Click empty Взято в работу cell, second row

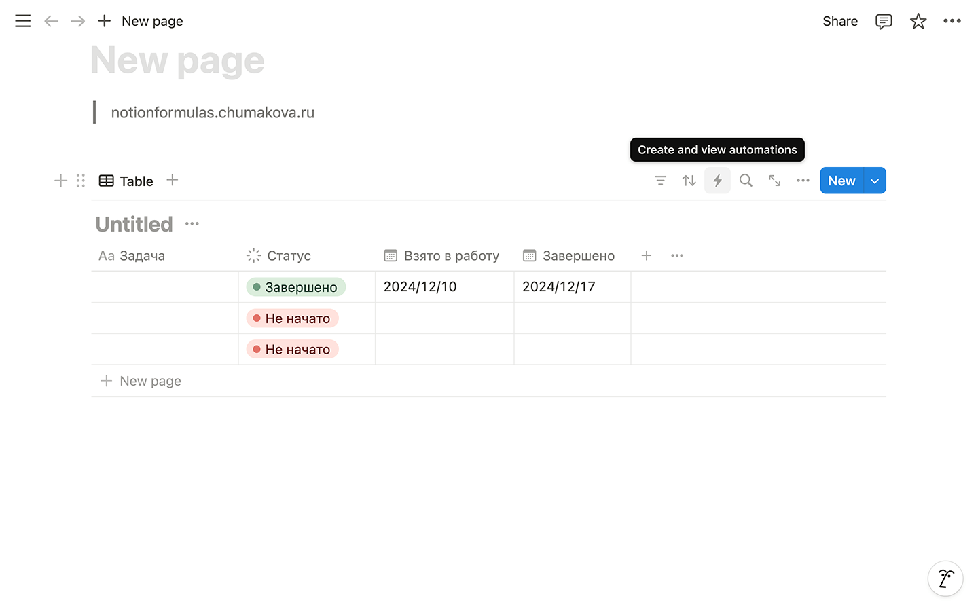click(445, 318)
